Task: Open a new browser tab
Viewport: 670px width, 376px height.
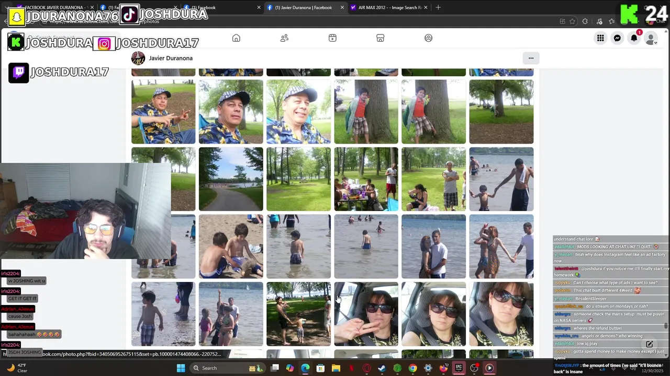Action: [x=438, y=7]
